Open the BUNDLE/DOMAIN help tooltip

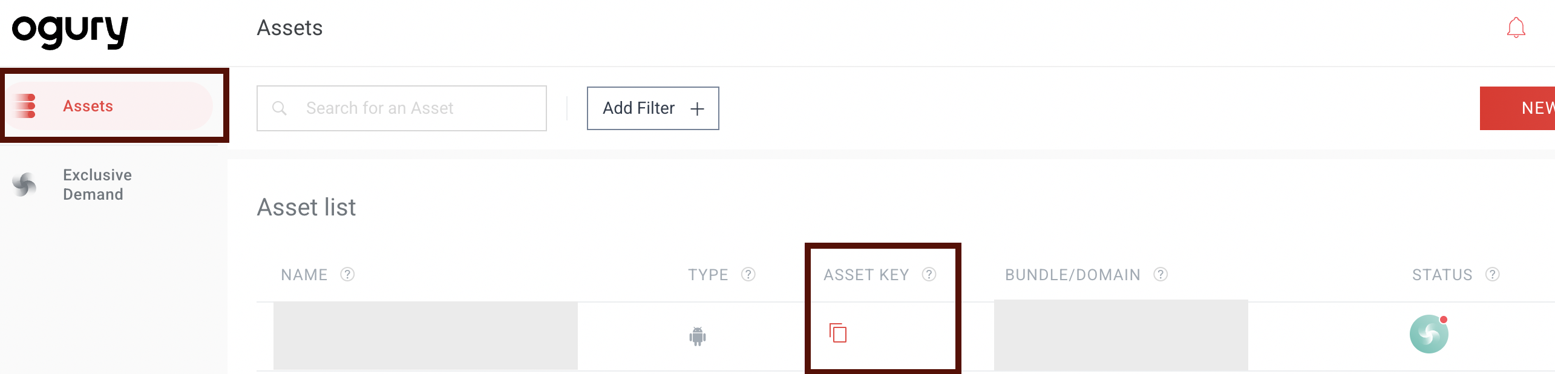(x=1160, y=274)
